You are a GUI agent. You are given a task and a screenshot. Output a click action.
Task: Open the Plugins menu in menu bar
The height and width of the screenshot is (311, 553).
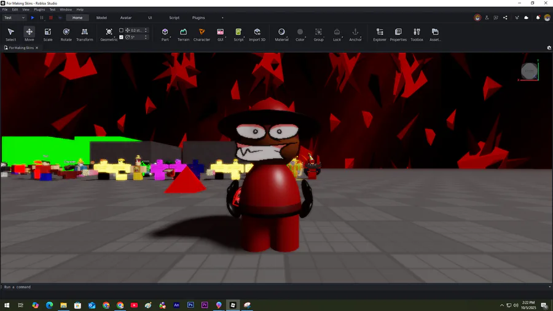[39, 9]
